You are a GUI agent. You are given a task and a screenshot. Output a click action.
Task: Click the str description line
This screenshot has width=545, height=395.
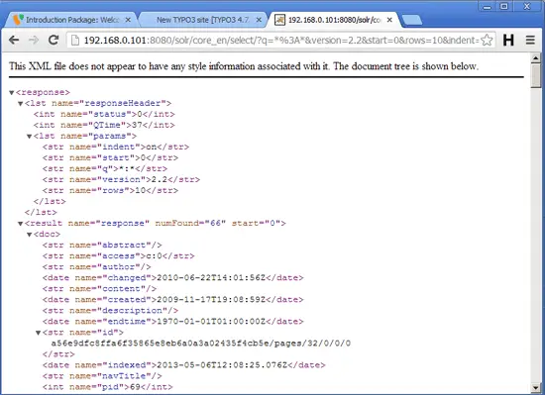(x=111, y=311)
